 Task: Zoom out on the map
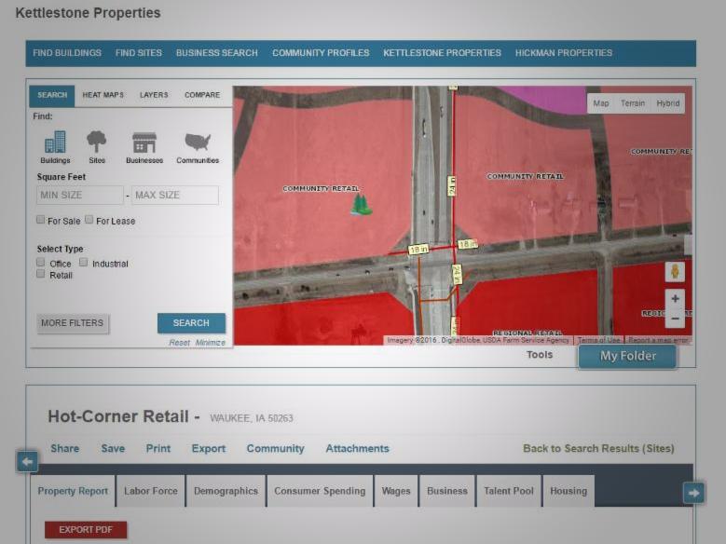pos(675,319)
